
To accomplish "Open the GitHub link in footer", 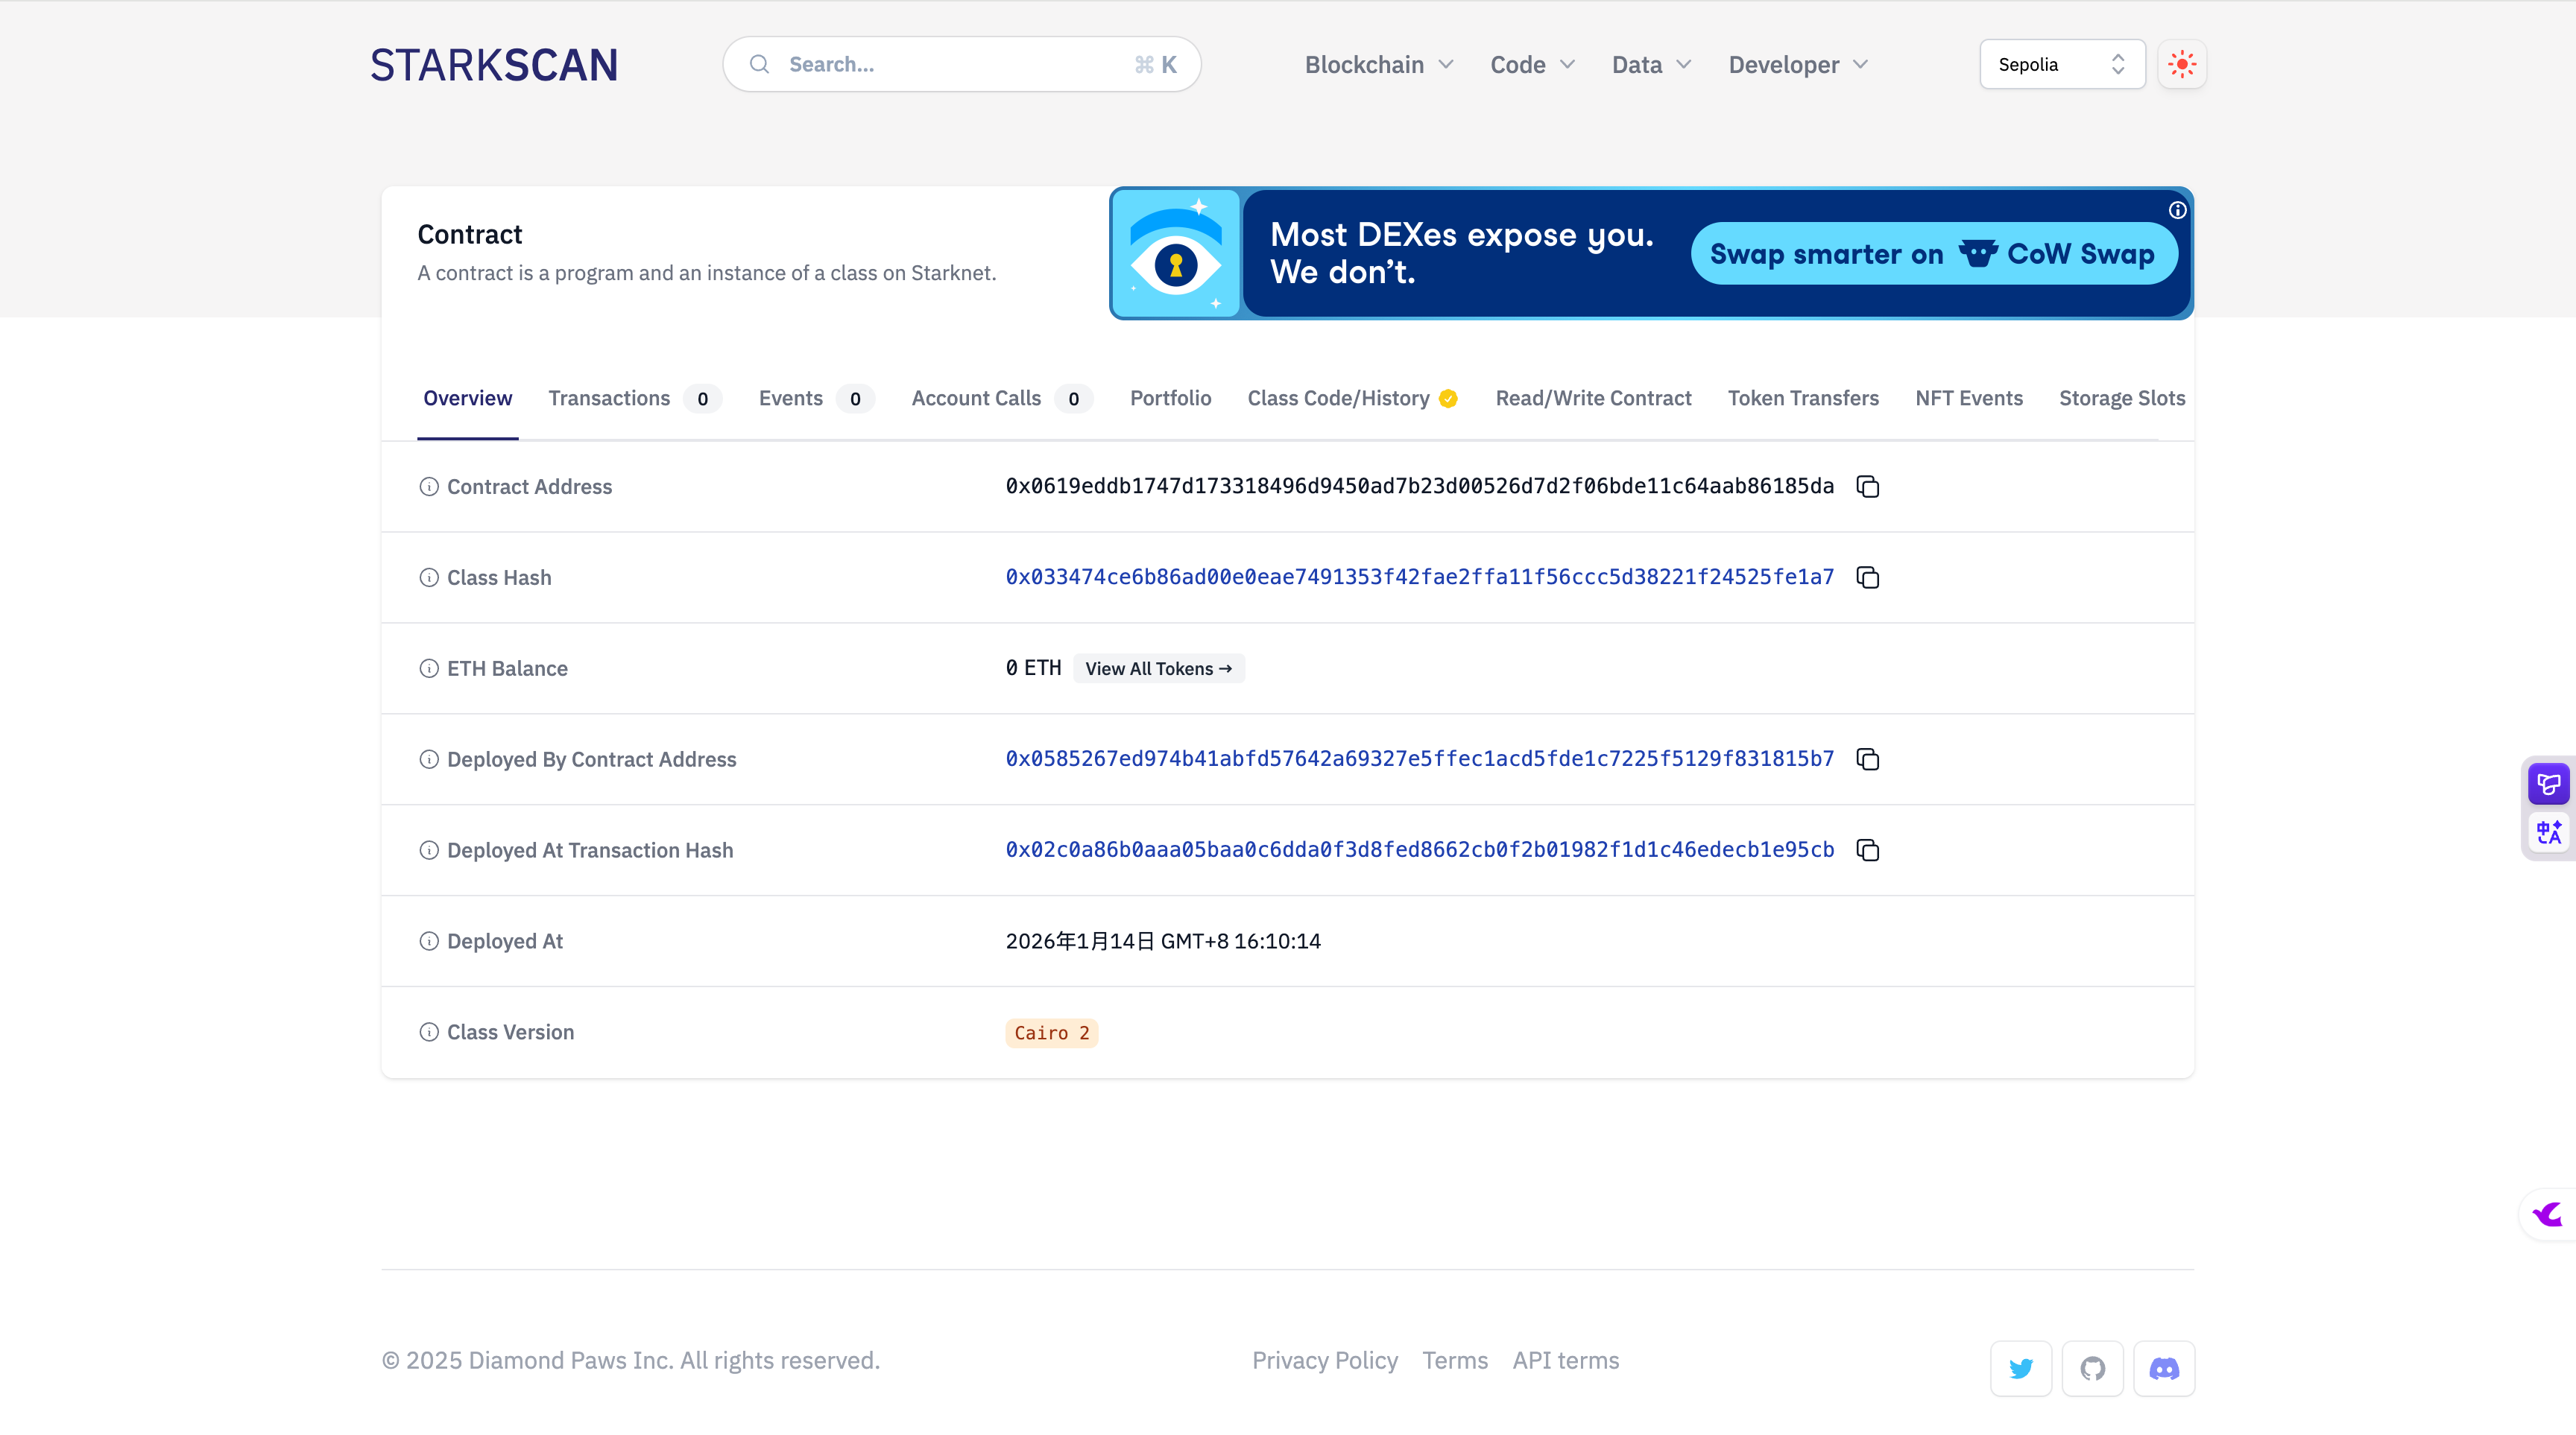I will 2092,1368.
